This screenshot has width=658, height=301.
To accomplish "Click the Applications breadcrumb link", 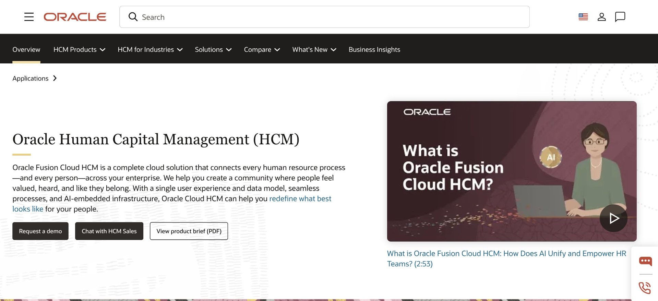I will 31,78.
